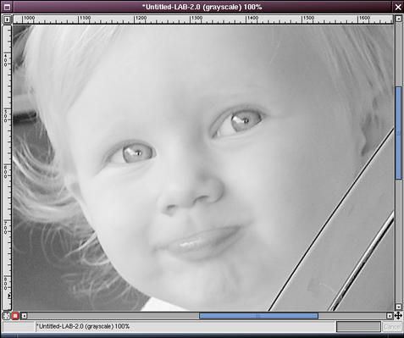404x338 pixels.
Task: Click the window title 'Untitled-LAB-2.0 (grayscale) 100%'
Action: (x=202, y=7)
